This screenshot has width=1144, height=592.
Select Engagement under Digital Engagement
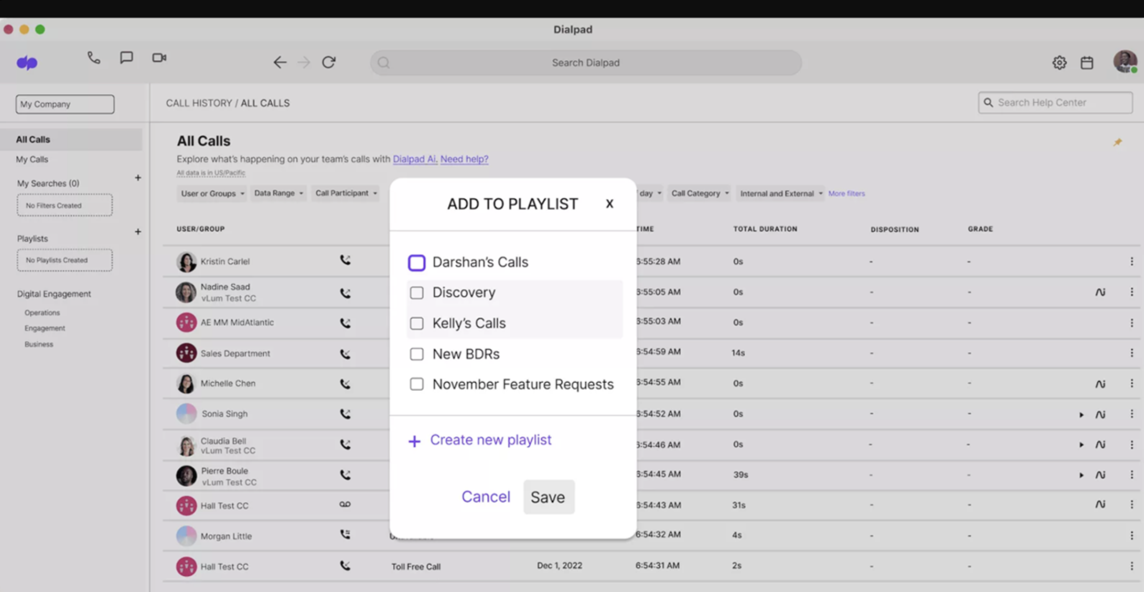pyautogui.click(x=45, y=328)
